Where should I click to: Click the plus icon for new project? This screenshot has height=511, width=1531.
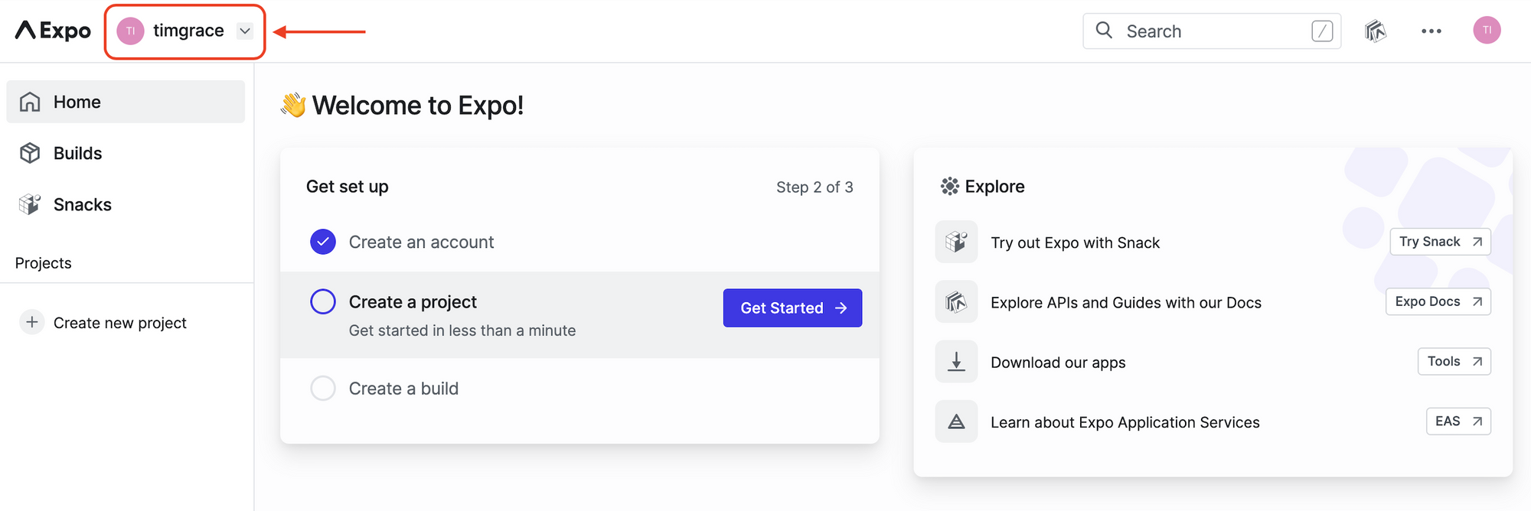(x=31, y=322)
